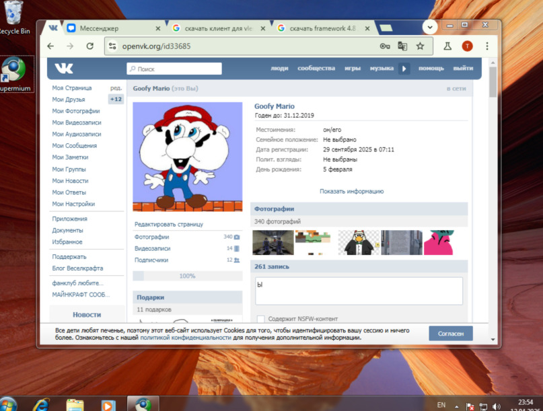Click the browser forward arrow
Image resolution: width=543 pixels, height=411 pixels.
click(70, 46)
